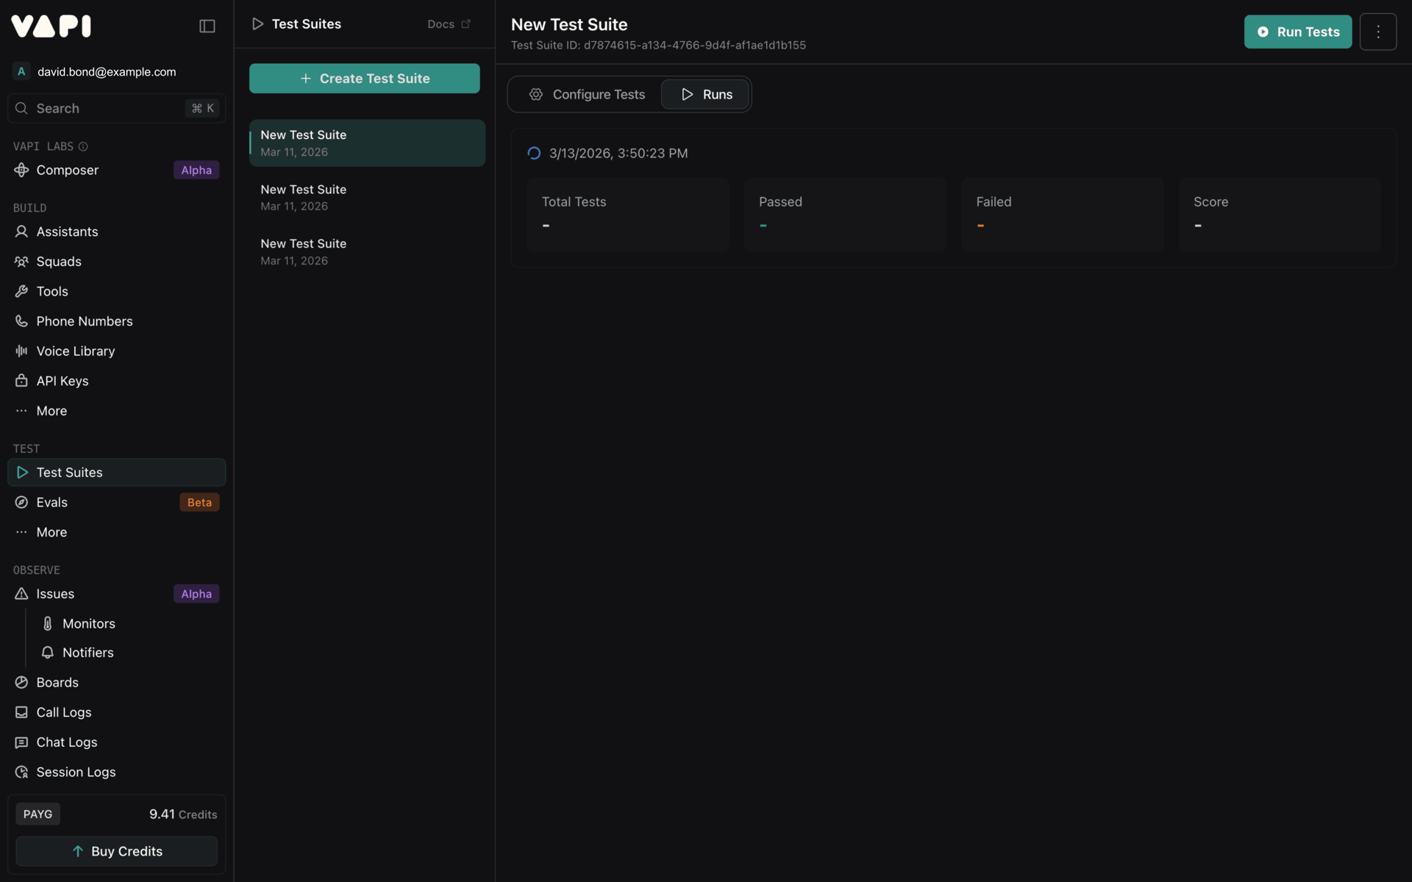Switch to the Runs tab
This screenshot has width=1412, height=882.
[x=705, y=95]
